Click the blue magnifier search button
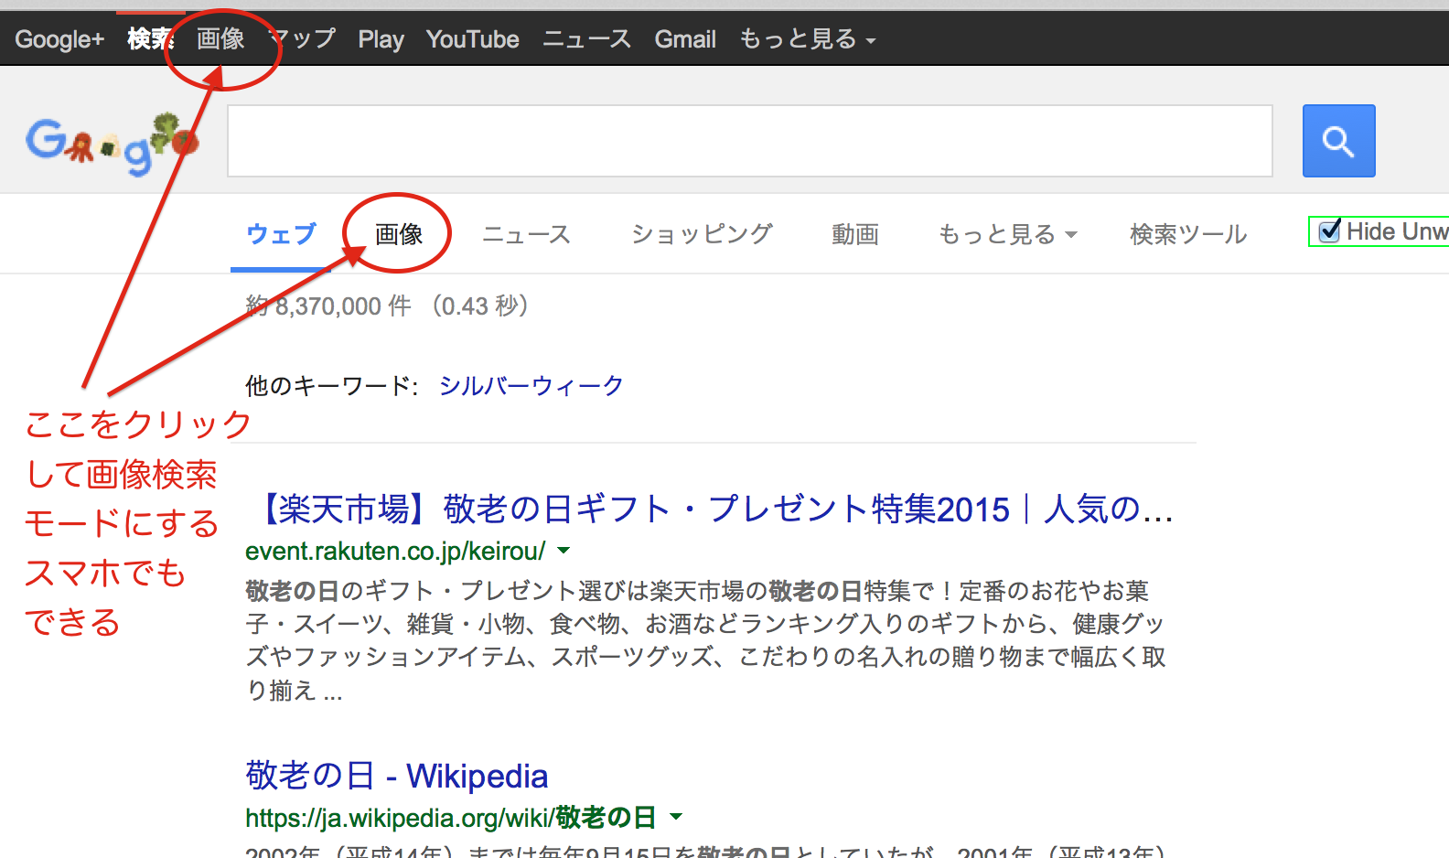 pyautogui.click(x=1338, y=141)
